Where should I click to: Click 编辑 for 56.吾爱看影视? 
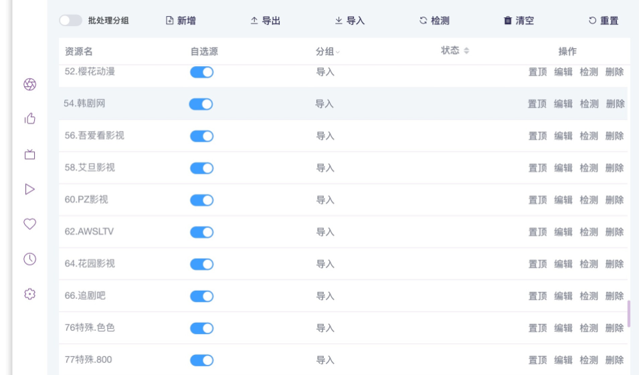[x=563, y=136]
